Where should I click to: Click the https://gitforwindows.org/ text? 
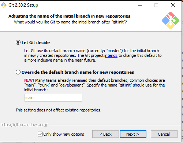(x=24, y=125)
